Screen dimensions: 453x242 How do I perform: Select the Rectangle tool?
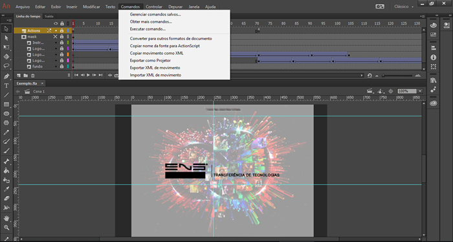point(6,104)
